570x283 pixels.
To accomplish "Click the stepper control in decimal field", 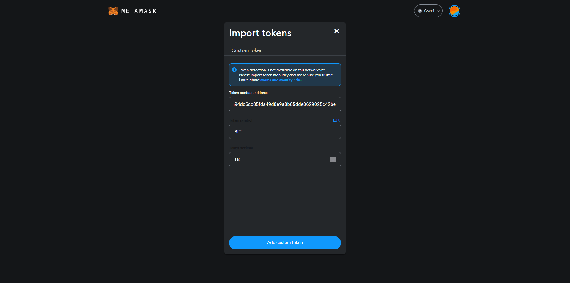I will pos(333,159).
